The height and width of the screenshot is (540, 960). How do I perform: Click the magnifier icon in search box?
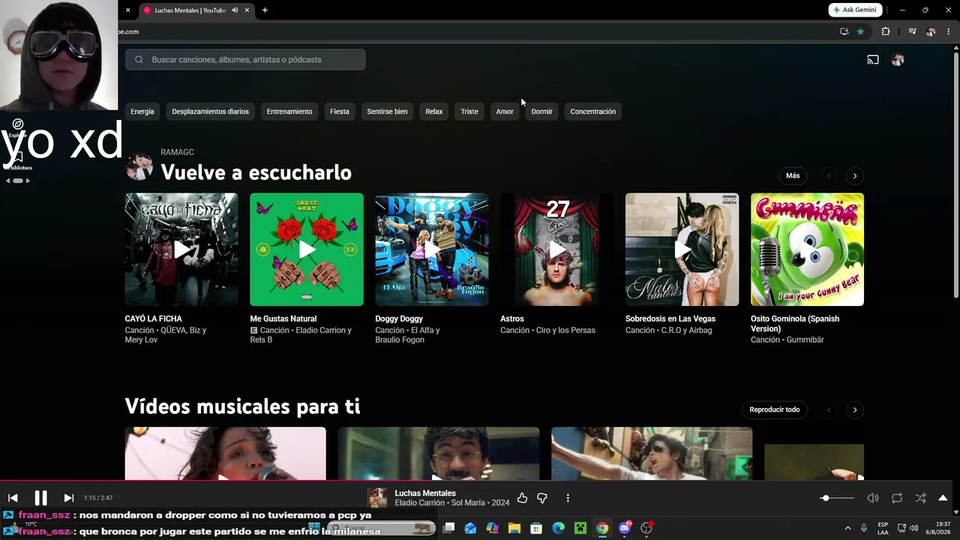139,59
